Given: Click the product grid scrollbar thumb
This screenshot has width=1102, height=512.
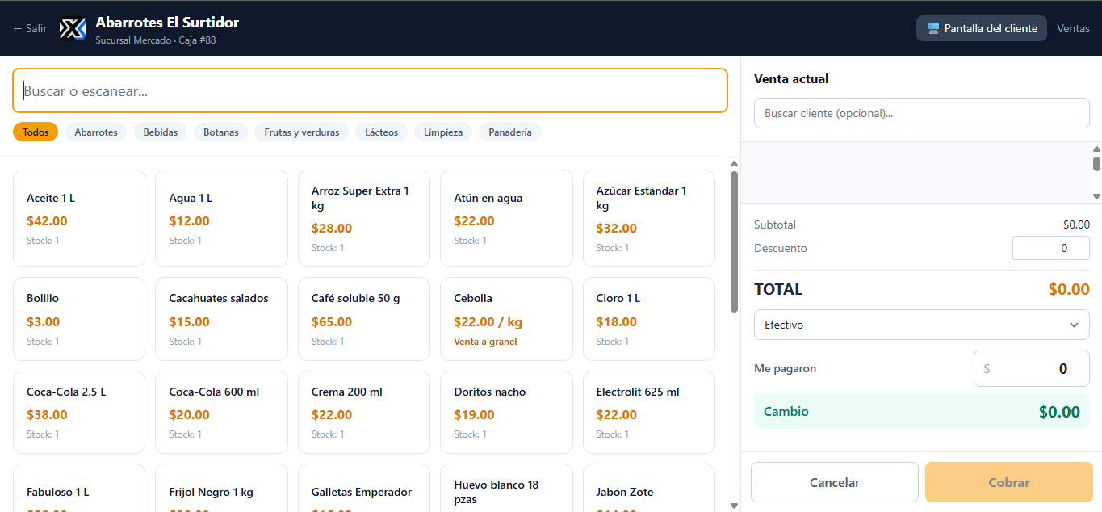Looking at the screenshot, I should pyautogui.click(x=734, y=241).
